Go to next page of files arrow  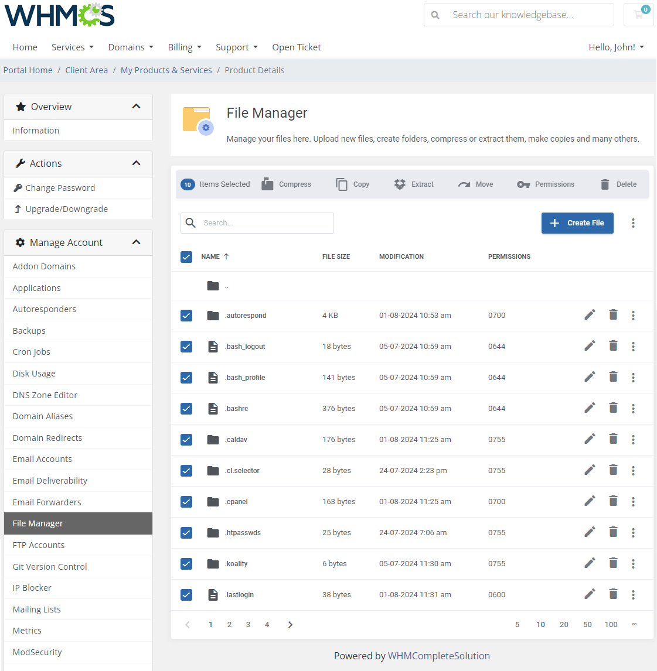290,625
